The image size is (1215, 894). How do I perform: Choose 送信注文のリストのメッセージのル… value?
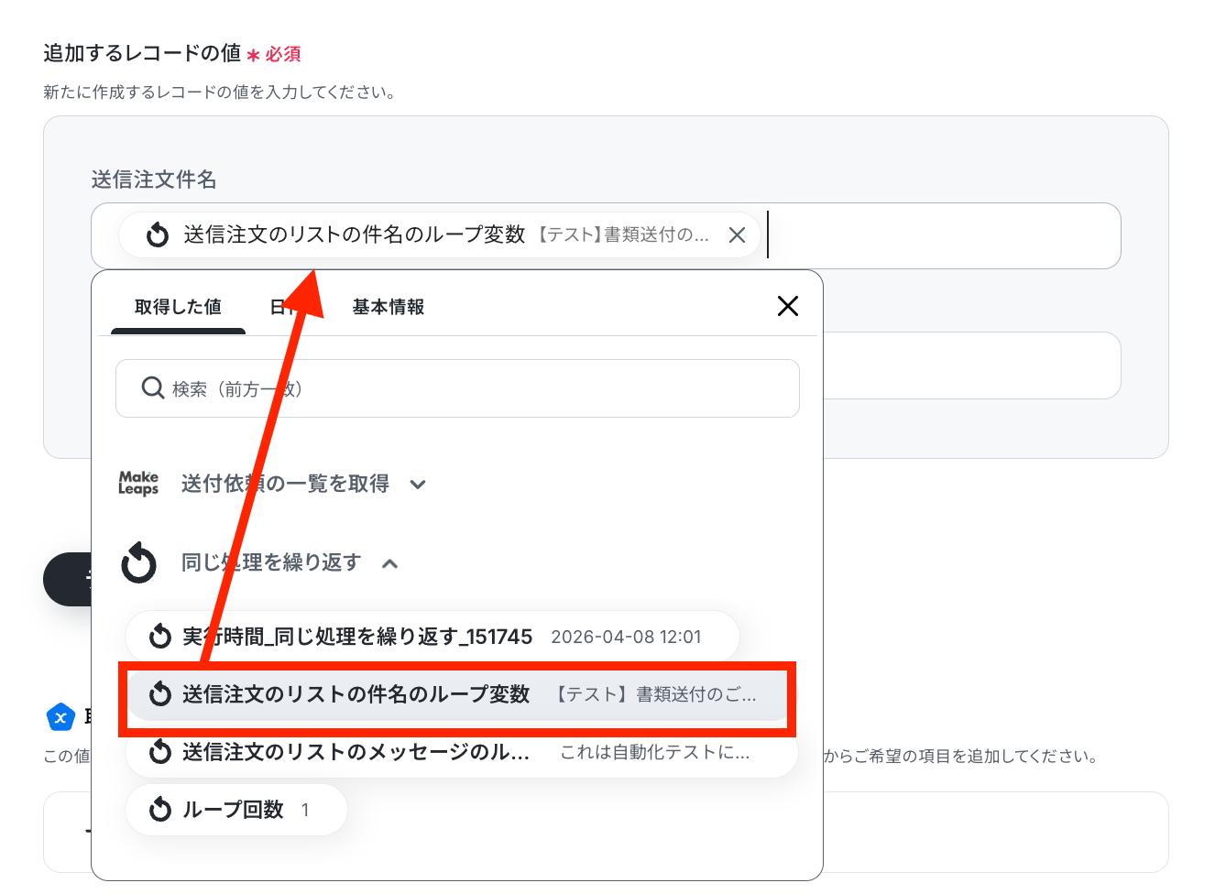pos(462,752)
